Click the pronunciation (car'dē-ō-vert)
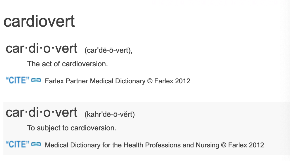This screenshot has width=290, height=161. pyautogui.click(x=108, y=50)
